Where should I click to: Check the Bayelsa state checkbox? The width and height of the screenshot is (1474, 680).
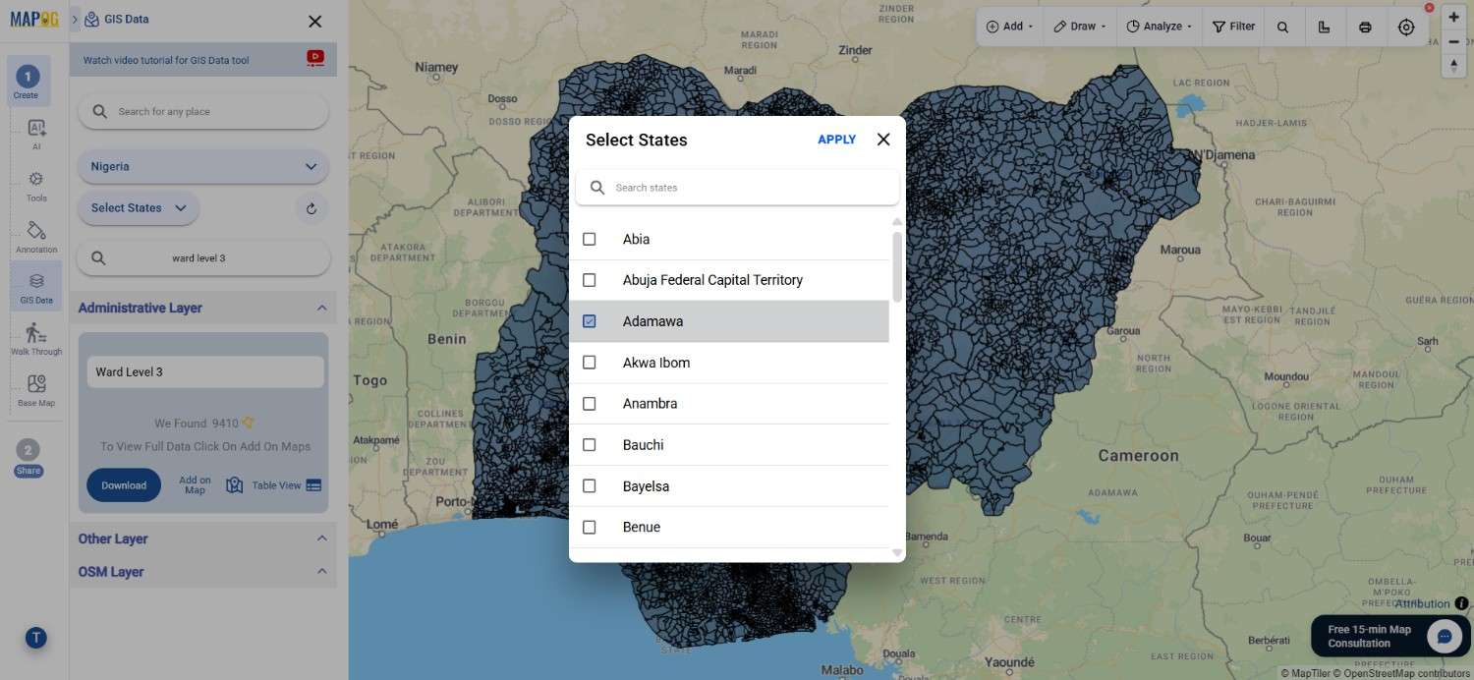[x=590, y=486]
